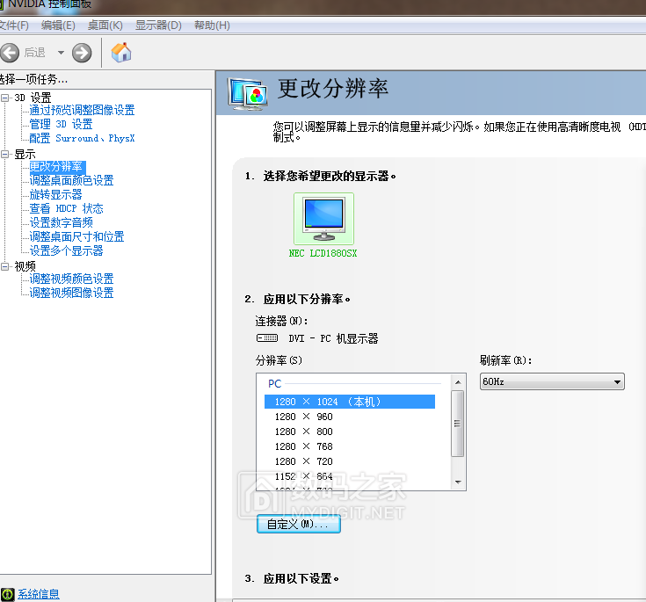Open the 显示器(D) menu
The width and height of the screenshot is (646, 602).
(158, 25)
